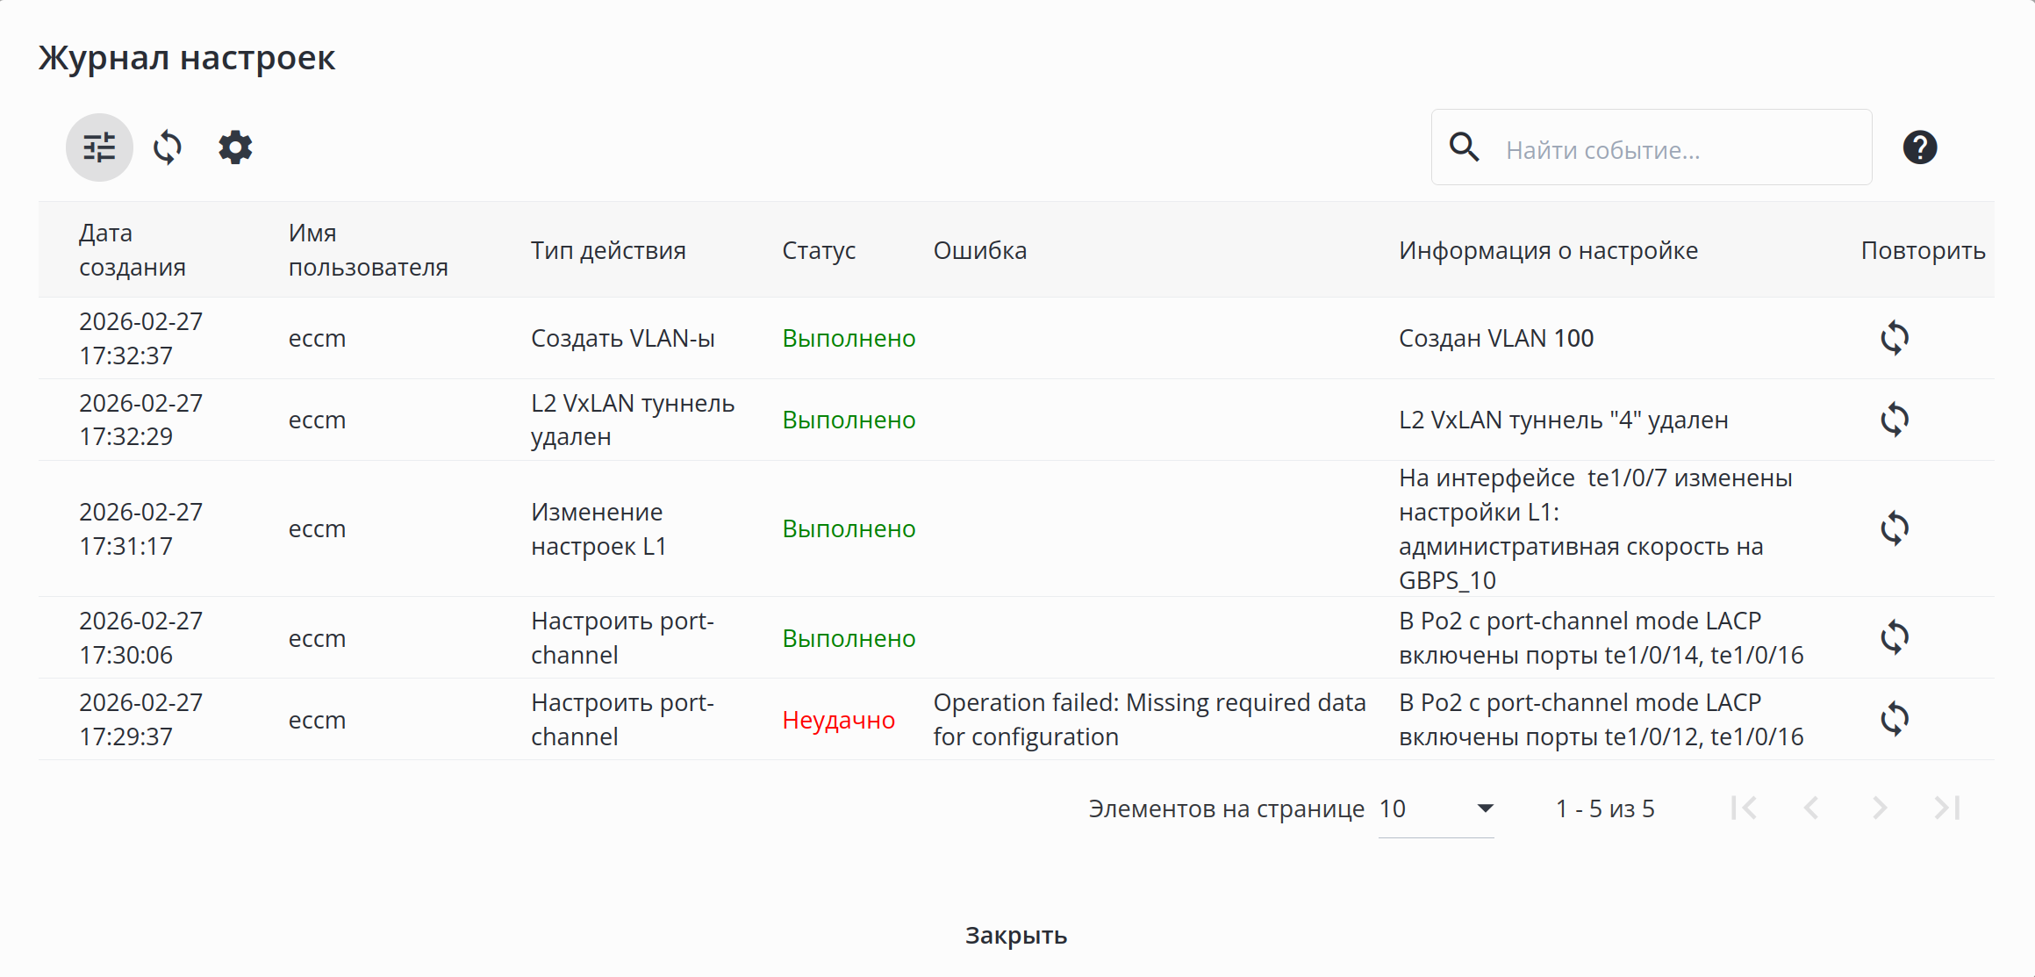2035x977 pixels.
Task: Toggle the filter panel icon
Action: click(x=99, y=147)
